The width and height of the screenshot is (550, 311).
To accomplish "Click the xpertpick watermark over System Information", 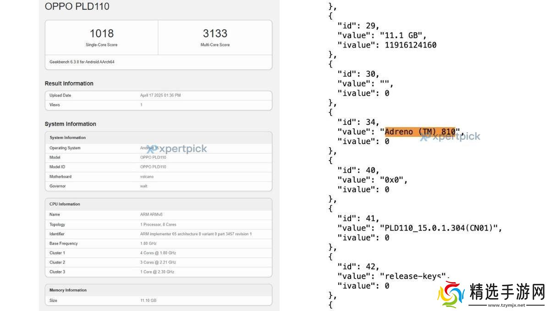I will [177, 149].
